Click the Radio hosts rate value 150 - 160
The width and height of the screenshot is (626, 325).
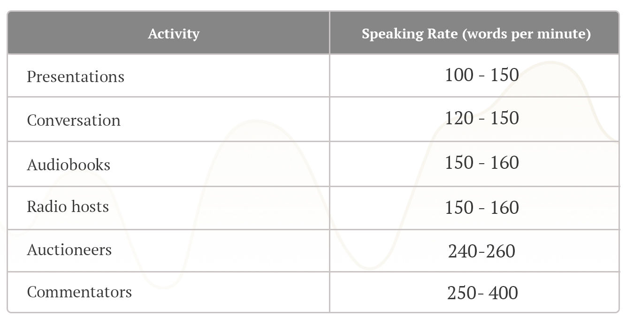pyautogui.click(x=481, y=207)
